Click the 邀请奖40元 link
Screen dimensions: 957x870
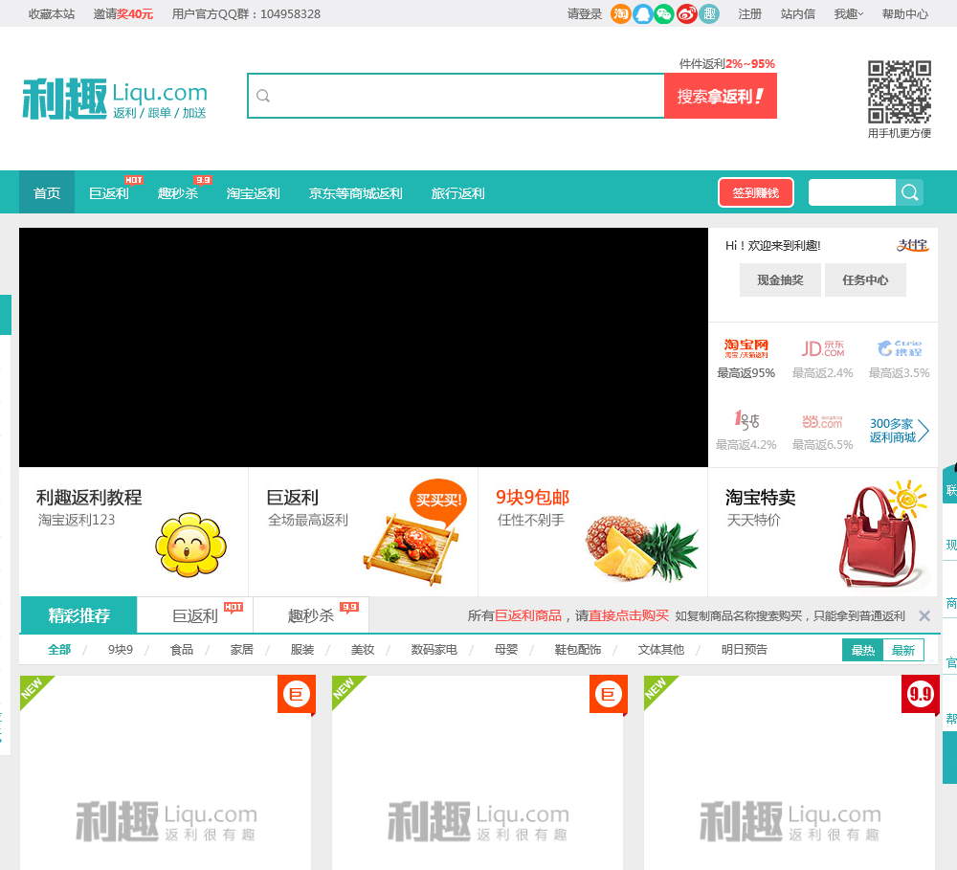[123, 14]
